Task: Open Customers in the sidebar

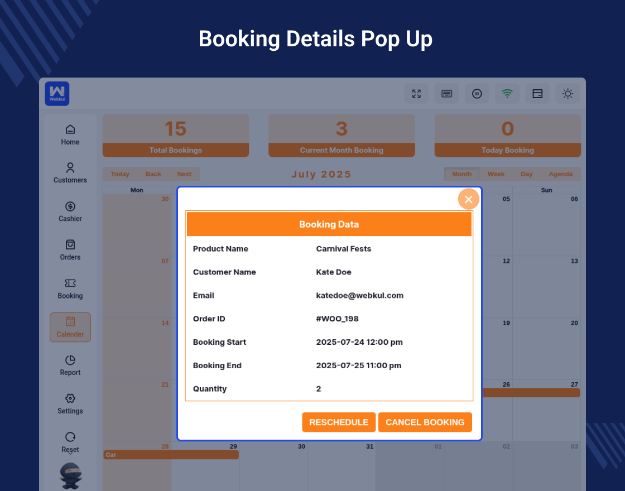Action: 70,173
